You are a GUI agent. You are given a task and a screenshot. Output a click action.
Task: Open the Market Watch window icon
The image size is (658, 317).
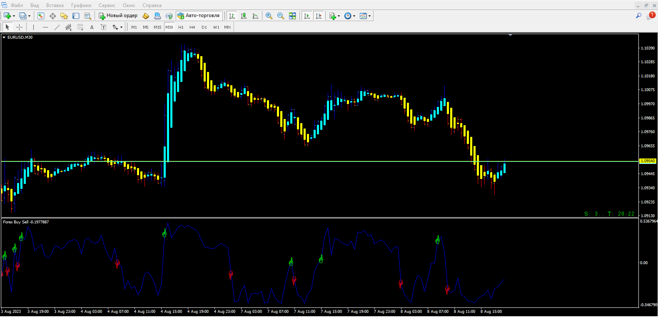click(x=41, y=16)
